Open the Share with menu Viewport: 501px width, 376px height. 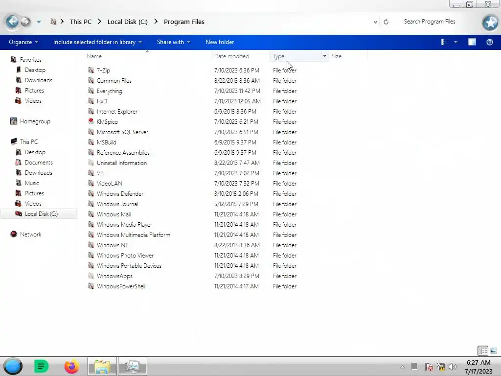coord(174,42)
